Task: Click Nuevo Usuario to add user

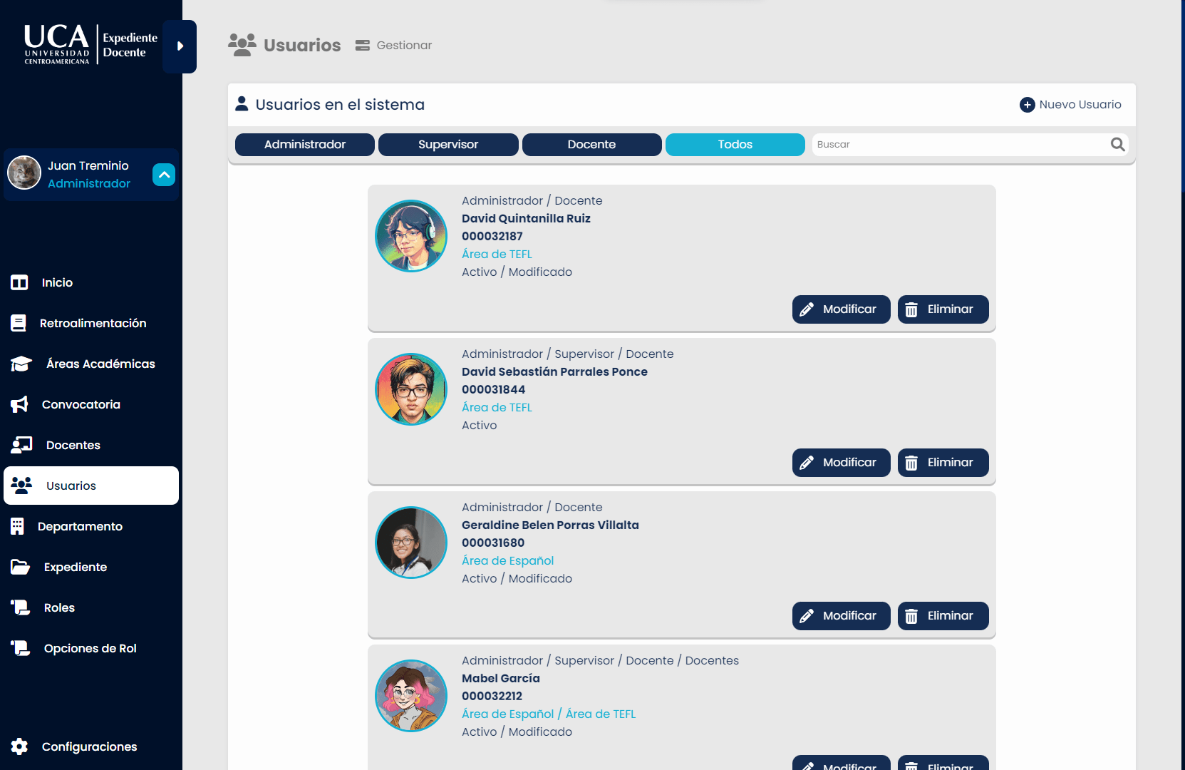Action: 1070,105
